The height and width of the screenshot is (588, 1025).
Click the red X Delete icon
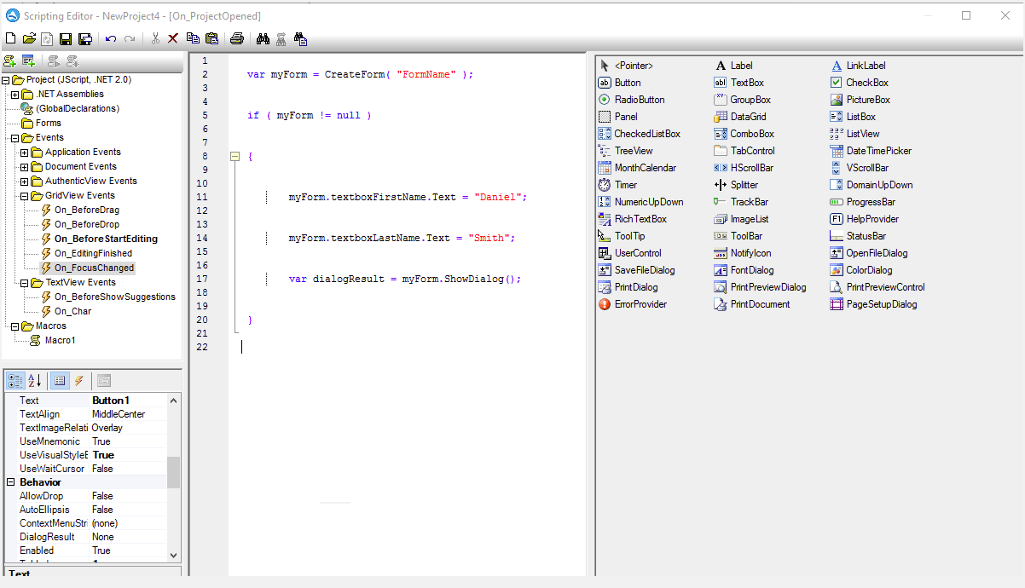point(173,38)
